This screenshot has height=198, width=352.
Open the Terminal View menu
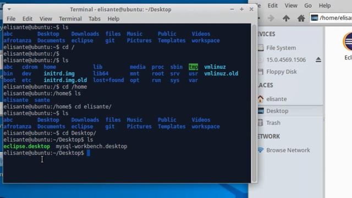46,19
